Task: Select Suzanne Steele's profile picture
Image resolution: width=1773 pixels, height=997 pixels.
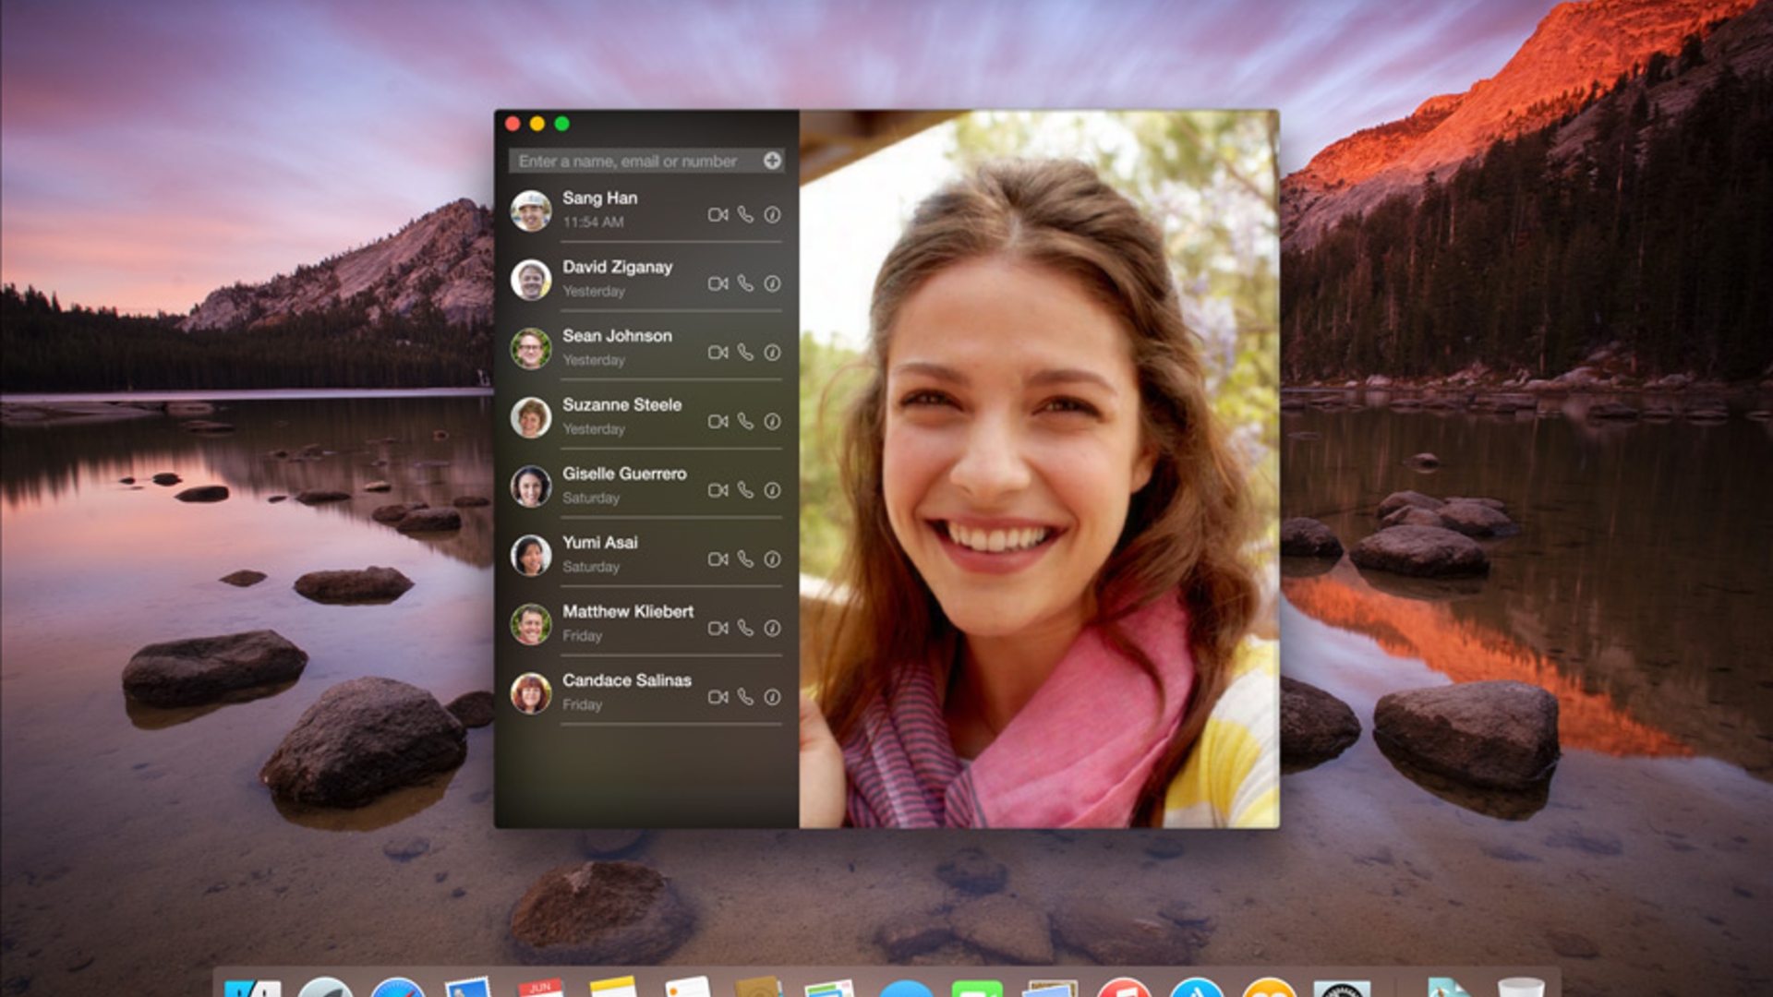Action: tap(531, 417)
